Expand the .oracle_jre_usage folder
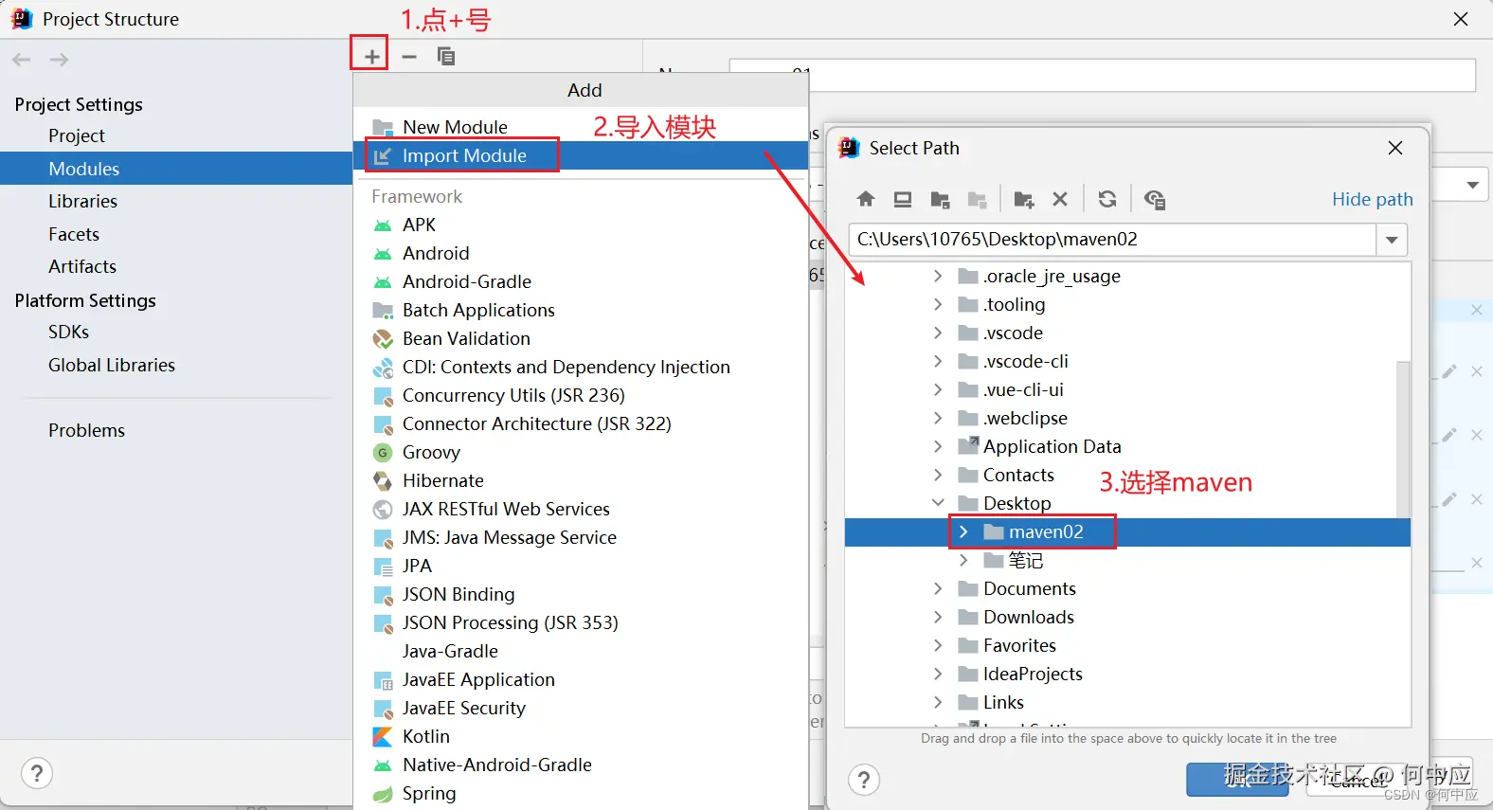The width and height of the screenshot is (1493, 810). coord(938,276)
